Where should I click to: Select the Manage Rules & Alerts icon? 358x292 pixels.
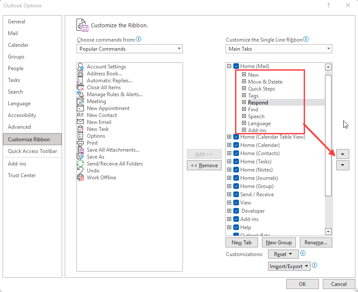pos(80,94)
